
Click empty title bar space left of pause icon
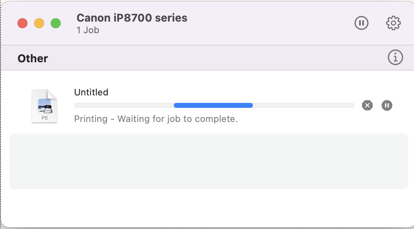pyautogui.click(x=270, y=23)
